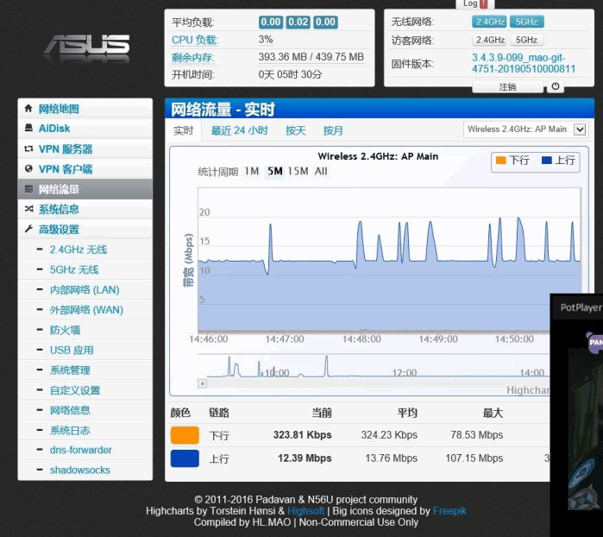Toggle the 下行 series in chart legend
Screen dimensions: 603x537
[512, 160]
